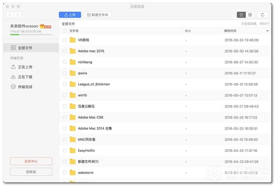Check the Adobe mac 2015 row checkbox
The image size is (275, 186).
click(x=65, y=51)
